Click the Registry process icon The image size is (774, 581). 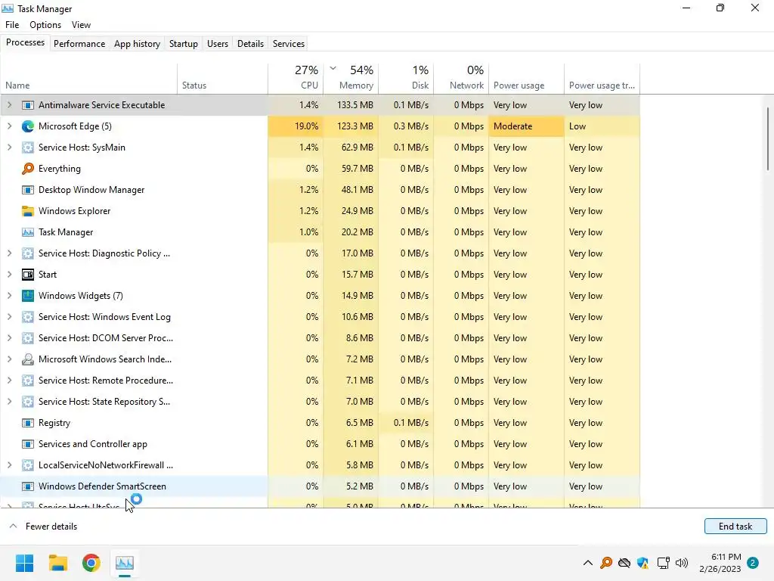tap(28, 423)
